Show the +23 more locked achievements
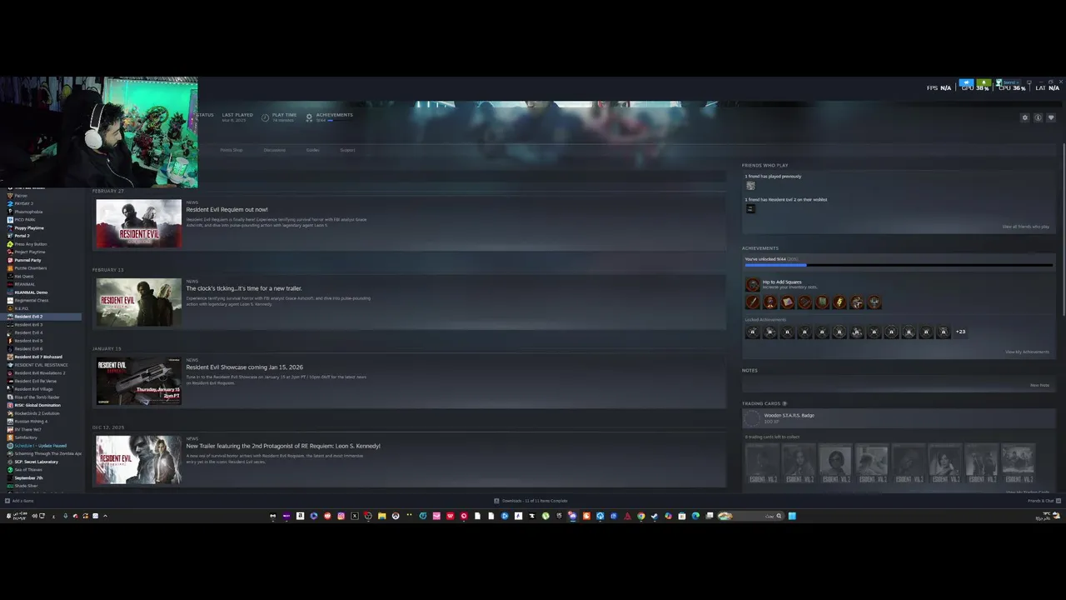This screenshot has height=600, width=1066. [x=960, y=332]
